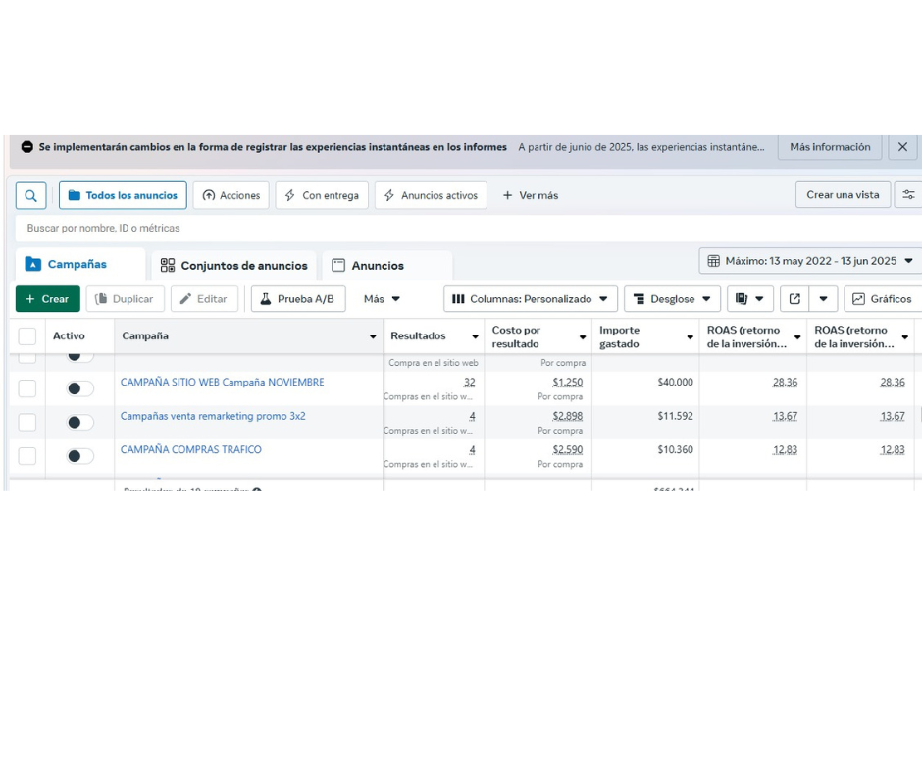Open the export report icon button
Screen dimensions: 922x773
click(x=794, y=299)
